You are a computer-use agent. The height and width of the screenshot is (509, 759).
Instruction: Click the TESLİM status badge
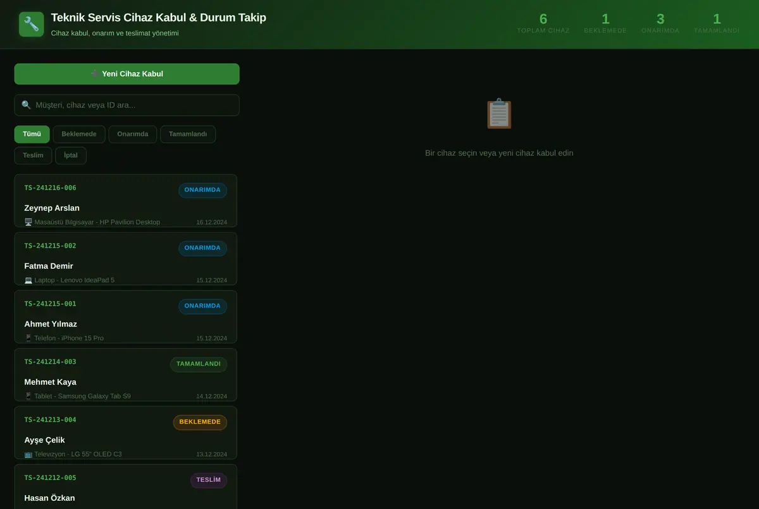pos(208,481)
